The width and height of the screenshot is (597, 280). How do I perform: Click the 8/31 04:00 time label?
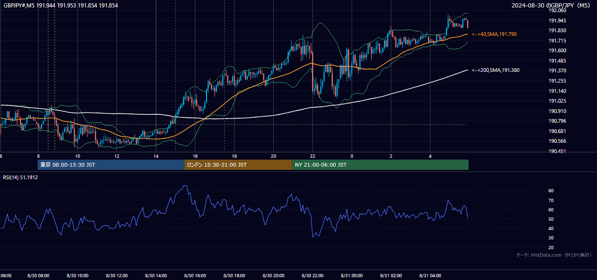tap(431, 276)
